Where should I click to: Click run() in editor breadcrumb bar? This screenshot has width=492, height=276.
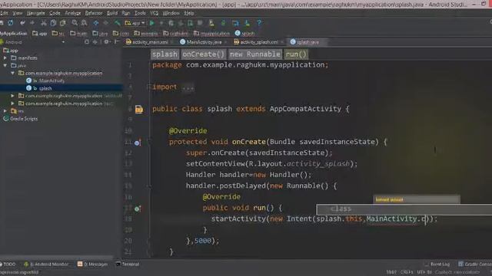tap(296, 54)
